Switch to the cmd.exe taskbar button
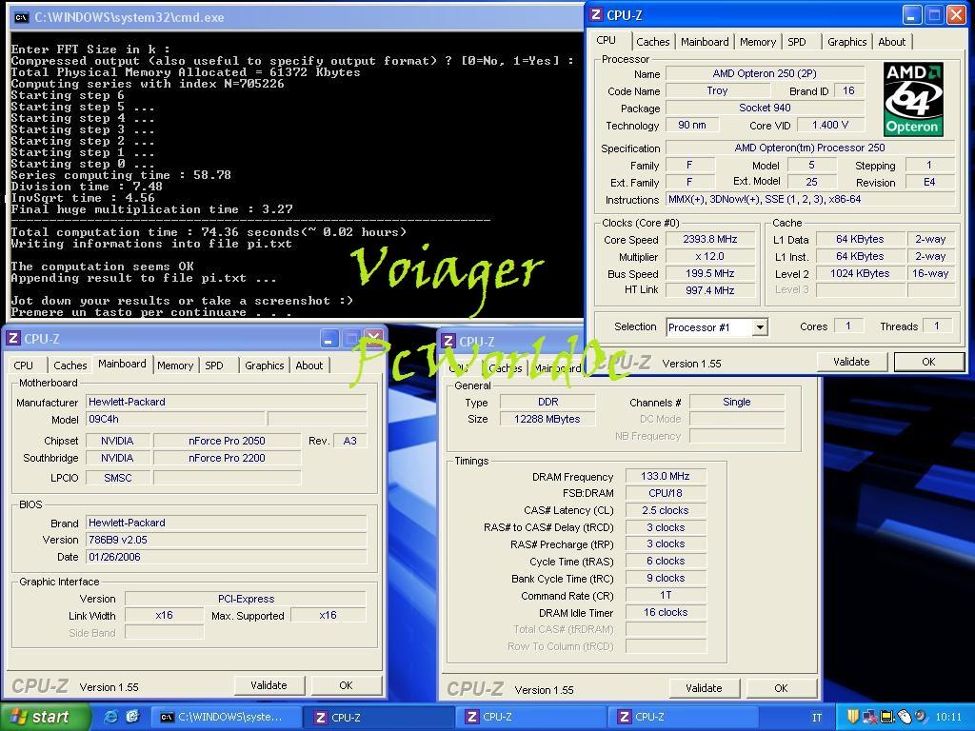Viewport: 975px width, 731px height. [227, 717]
